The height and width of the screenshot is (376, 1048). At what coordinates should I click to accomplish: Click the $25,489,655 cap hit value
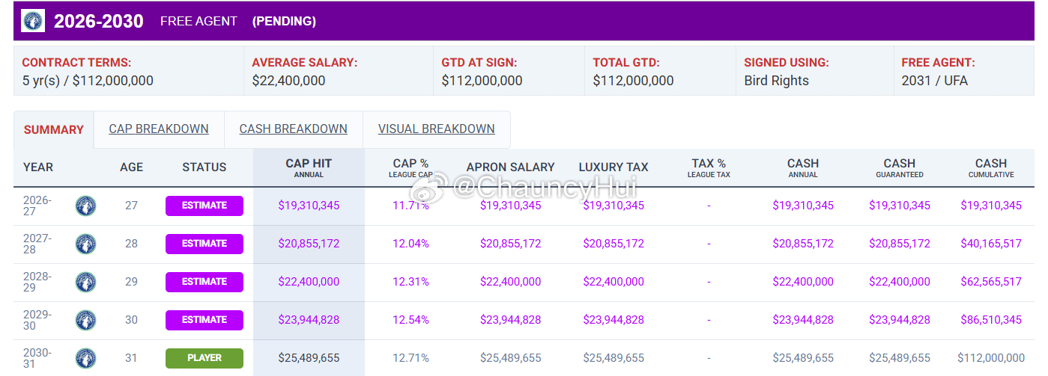click(x=309, y=358)
